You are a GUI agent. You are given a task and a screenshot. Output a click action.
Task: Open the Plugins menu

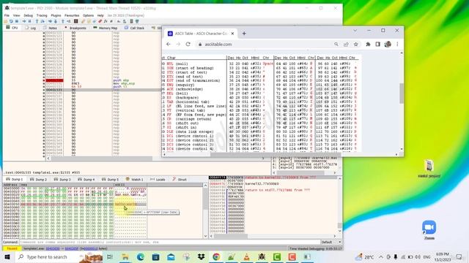pos(56,15)
